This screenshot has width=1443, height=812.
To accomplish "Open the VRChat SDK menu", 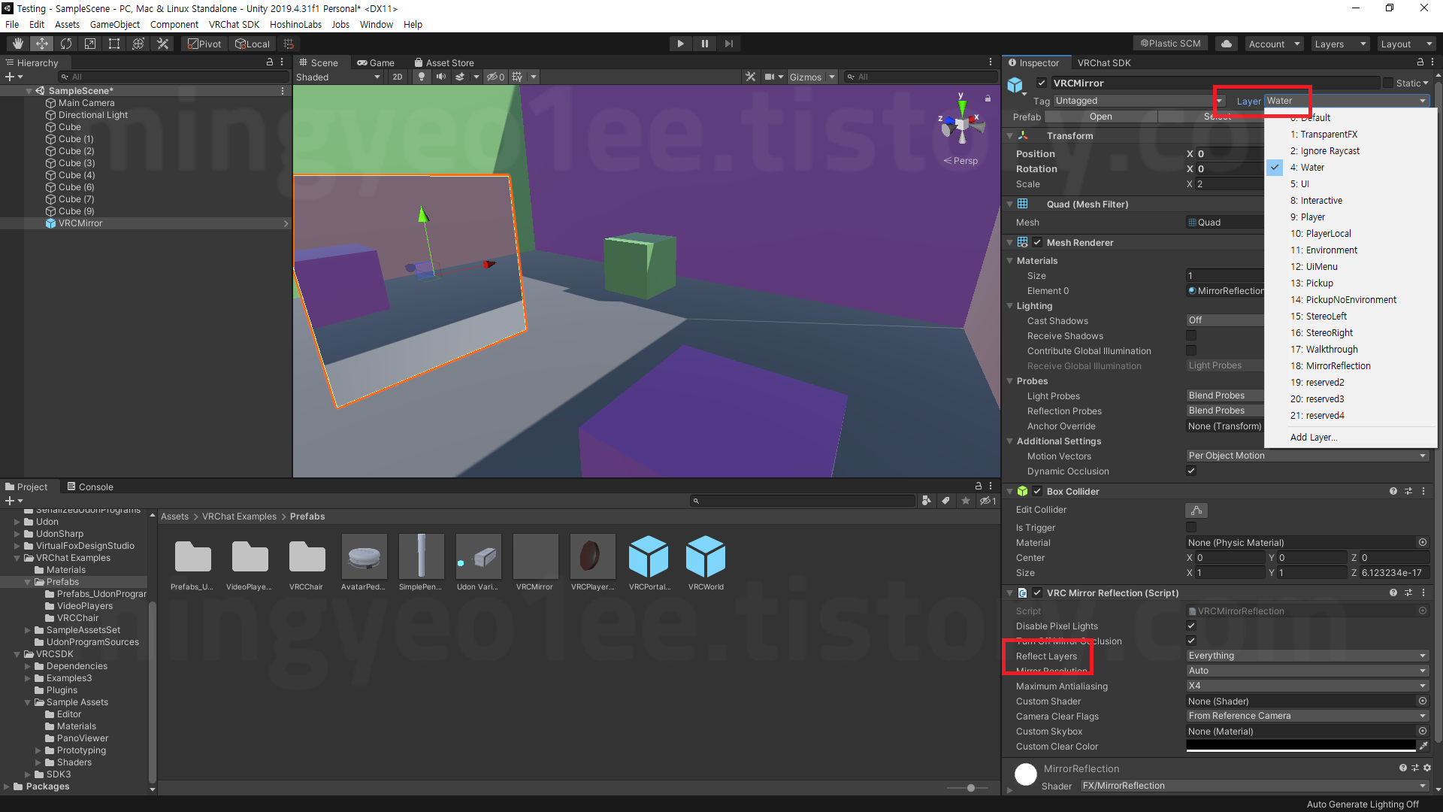I will tap(234, 24).
